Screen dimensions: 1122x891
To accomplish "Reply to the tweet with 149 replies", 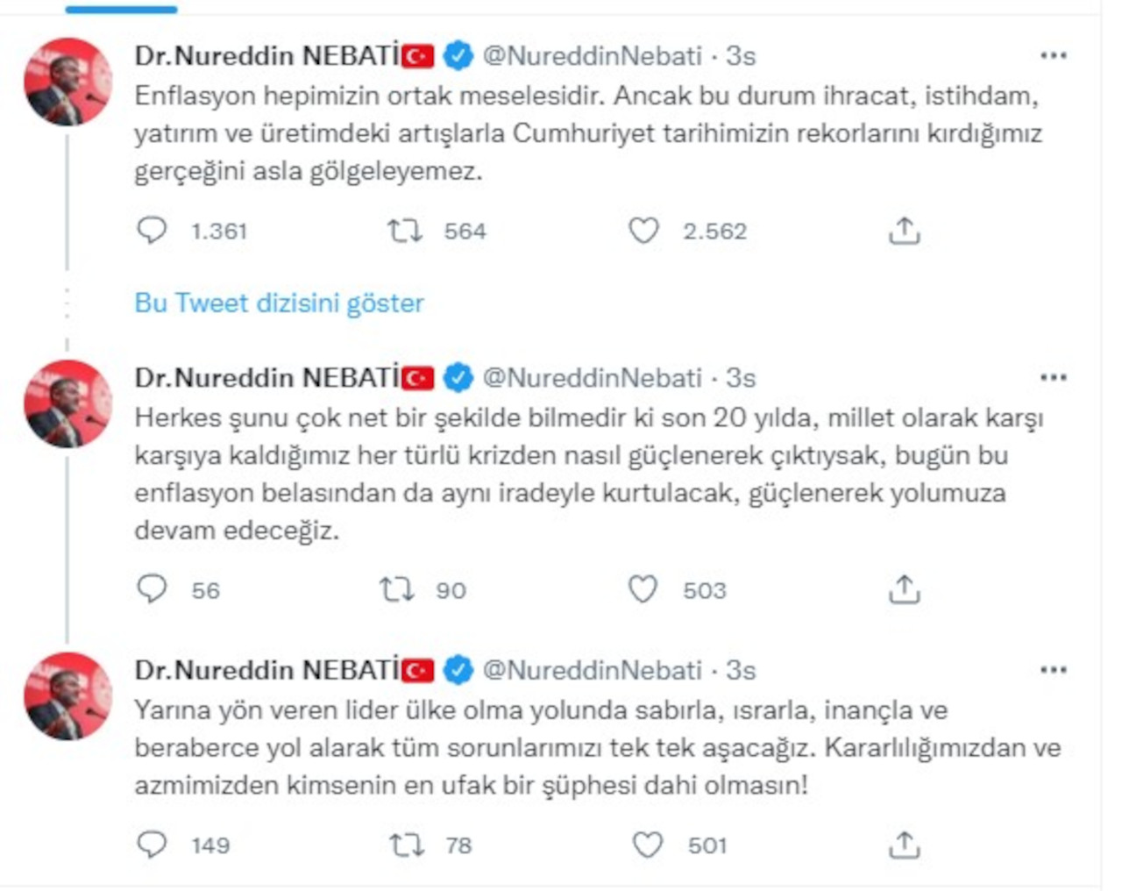I will [153, 845].
